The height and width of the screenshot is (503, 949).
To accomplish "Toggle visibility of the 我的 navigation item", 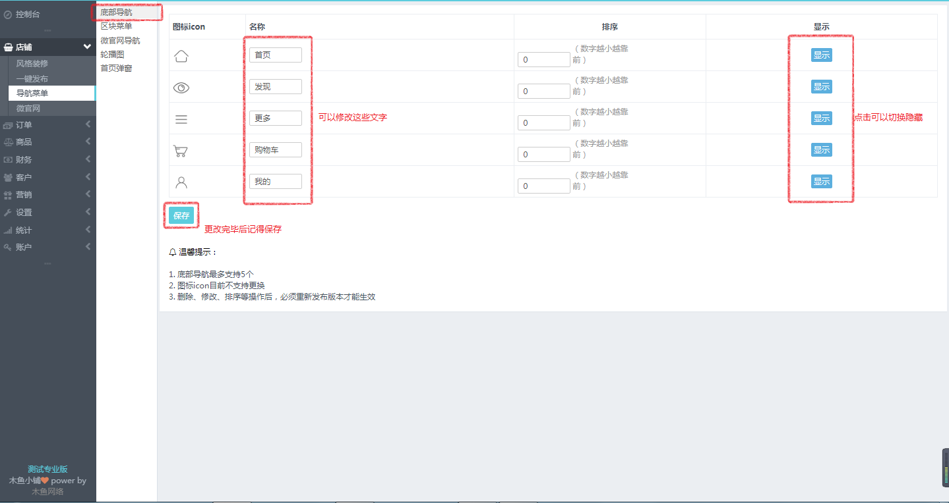I will click(821, 182).
